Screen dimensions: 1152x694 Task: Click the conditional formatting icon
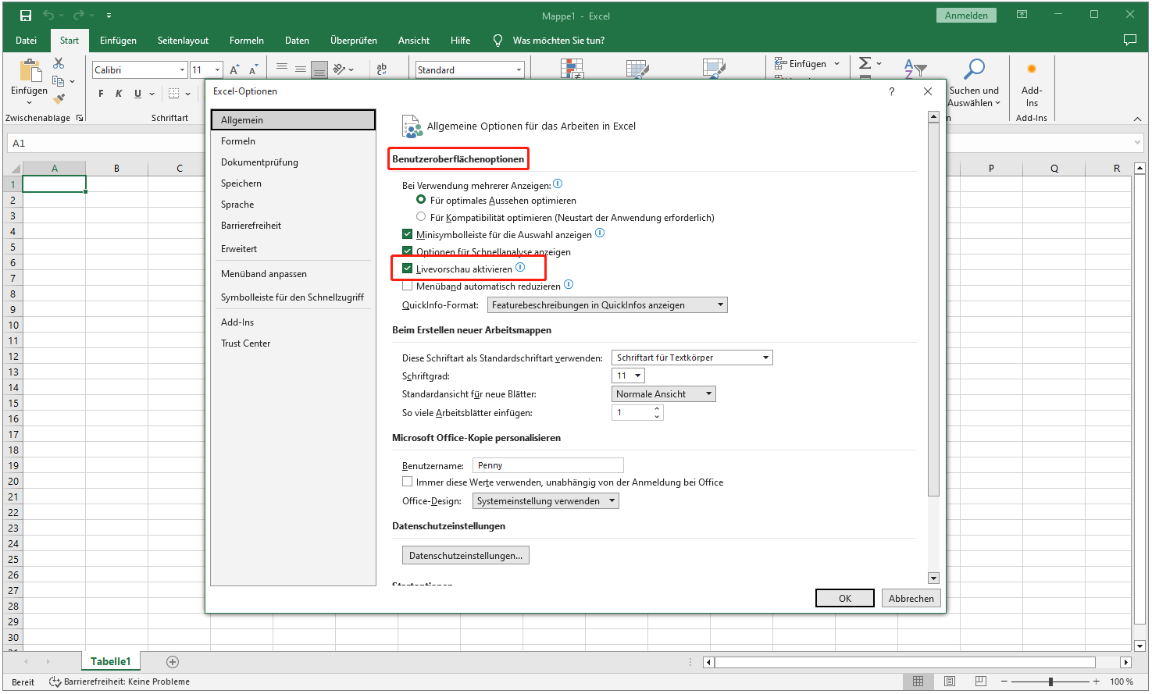tap(572, 69)
